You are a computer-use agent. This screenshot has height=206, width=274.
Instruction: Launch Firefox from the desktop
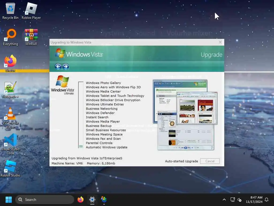(x=10, y=63)
